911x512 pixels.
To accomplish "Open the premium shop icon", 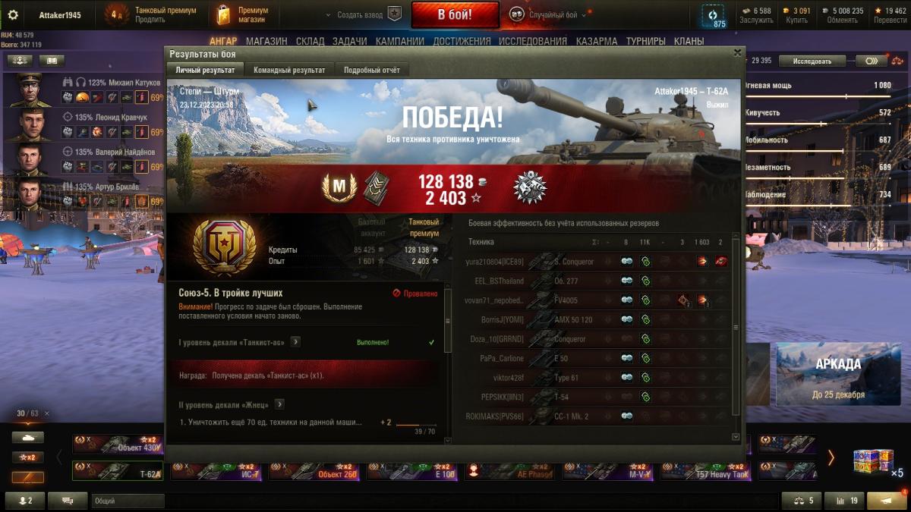I will 223,14.
